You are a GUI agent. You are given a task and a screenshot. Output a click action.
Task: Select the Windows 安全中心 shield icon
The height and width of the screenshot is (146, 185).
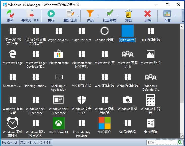pos(82,100)
